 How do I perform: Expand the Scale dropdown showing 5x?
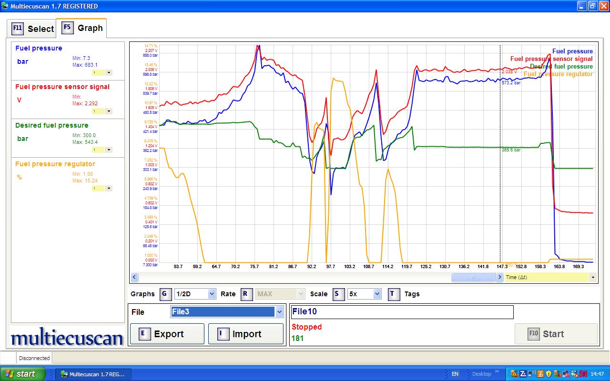coord(377,294)
